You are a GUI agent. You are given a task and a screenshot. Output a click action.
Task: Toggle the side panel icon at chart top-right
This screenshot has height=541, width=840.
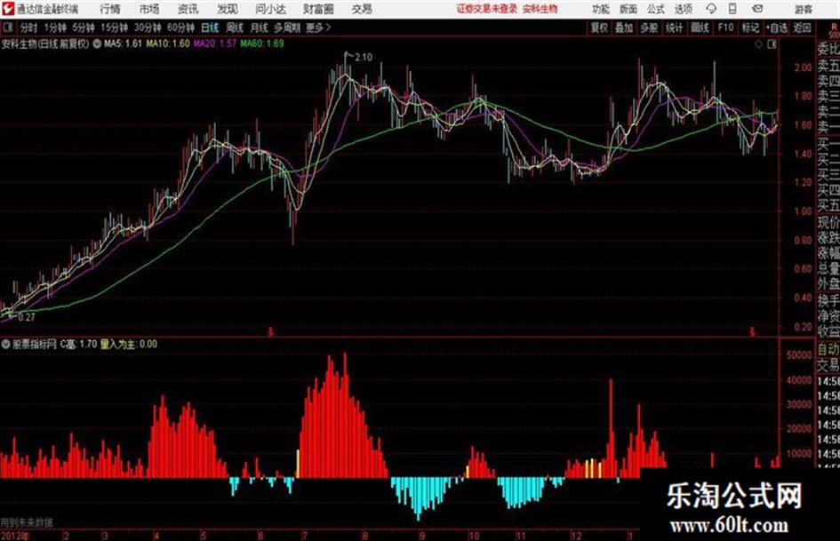pyautogui.click(x=772, y=44)
